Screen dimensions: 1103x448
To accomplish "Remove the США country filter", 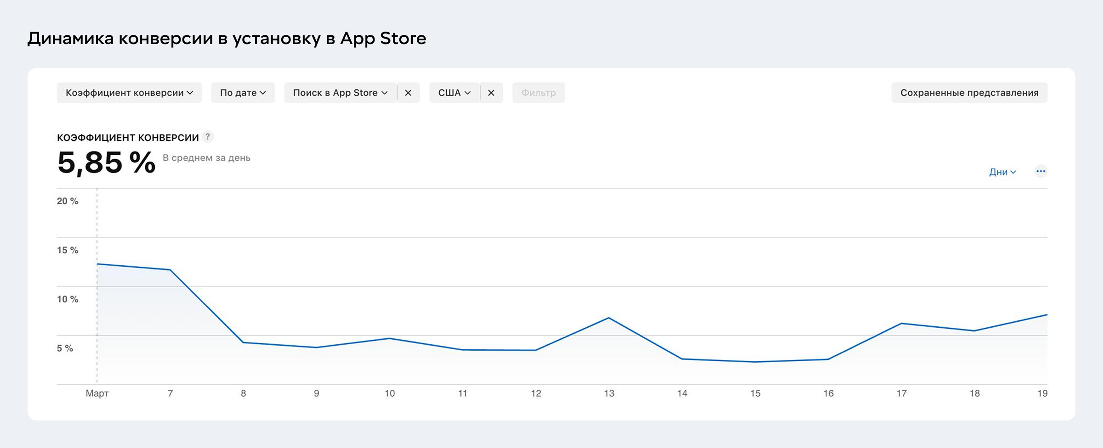I will pyautogui.click(x=491, y=93).
